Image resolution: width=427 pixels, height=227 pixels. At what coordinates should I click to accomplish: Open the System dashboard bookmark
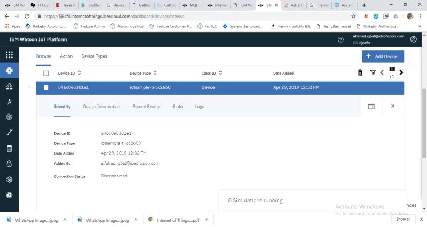click(243, 26)
